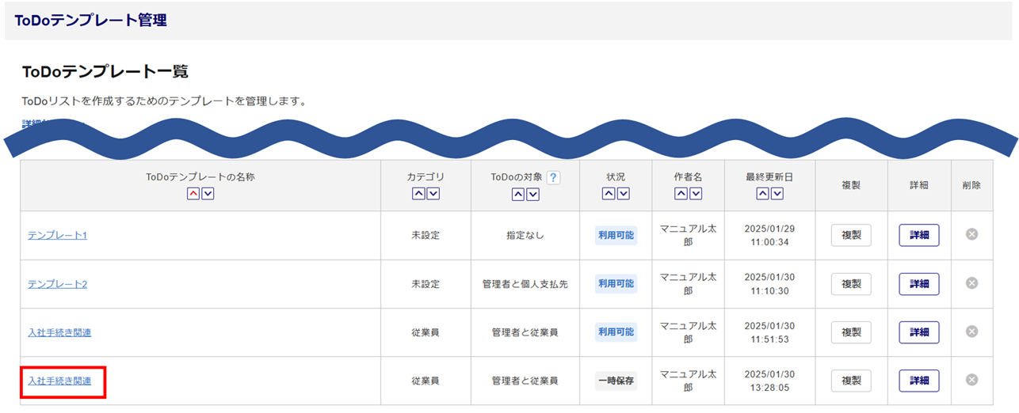The image size is (1019, 413).
Task: Delete the 一時保存 入社手続き関連 template
Action: tap(971, 380)
